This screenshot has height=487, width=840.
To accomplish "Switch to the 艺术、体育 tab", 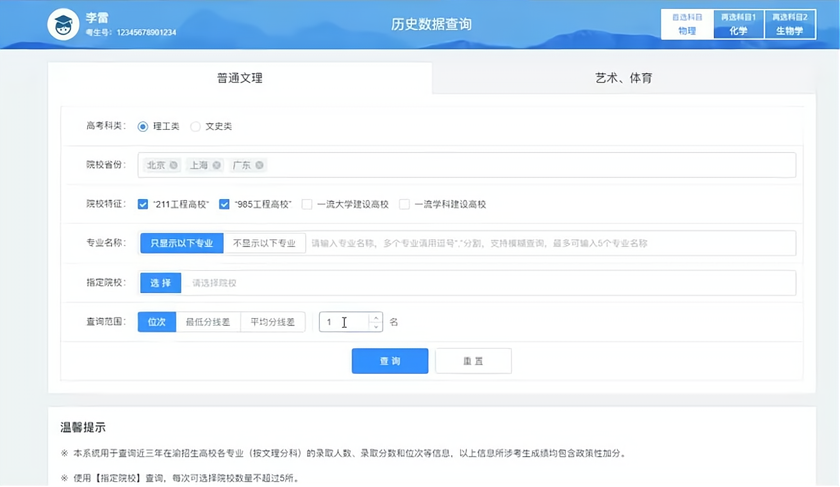I will (x=623, y=77).
